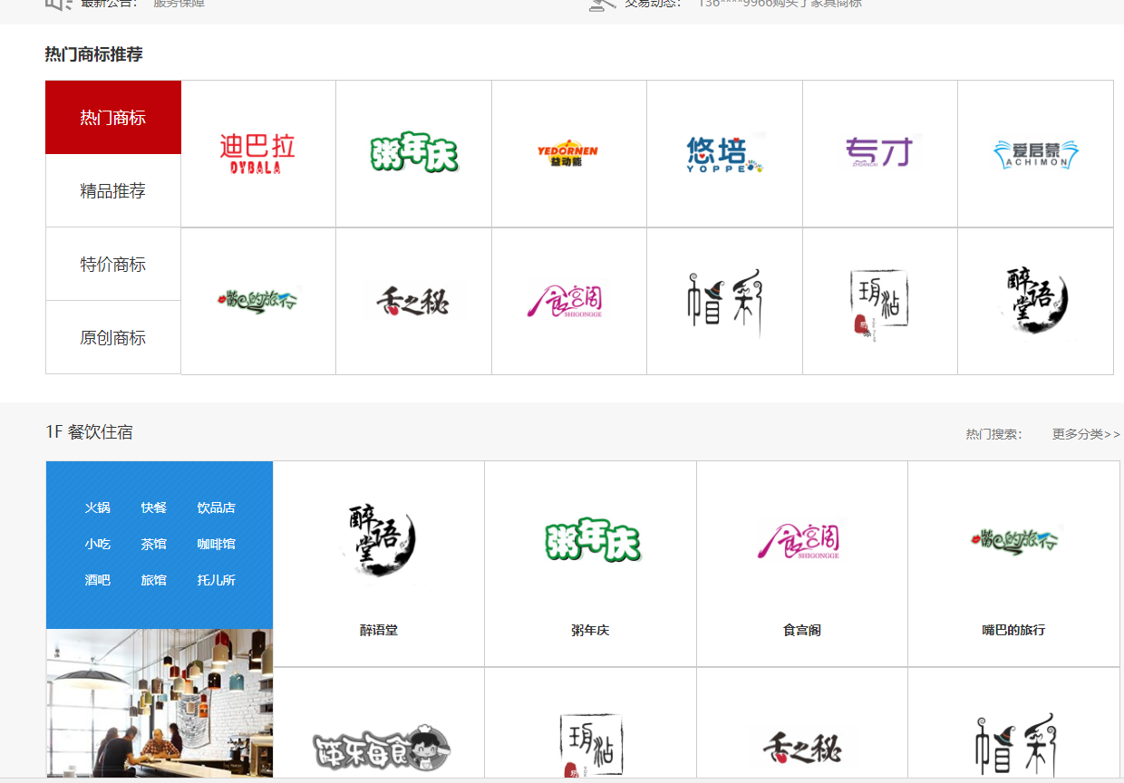Open the red 迪巴拉 DYBALA logo
This screenshot has height=783, width=1124.
coord(257,153)
